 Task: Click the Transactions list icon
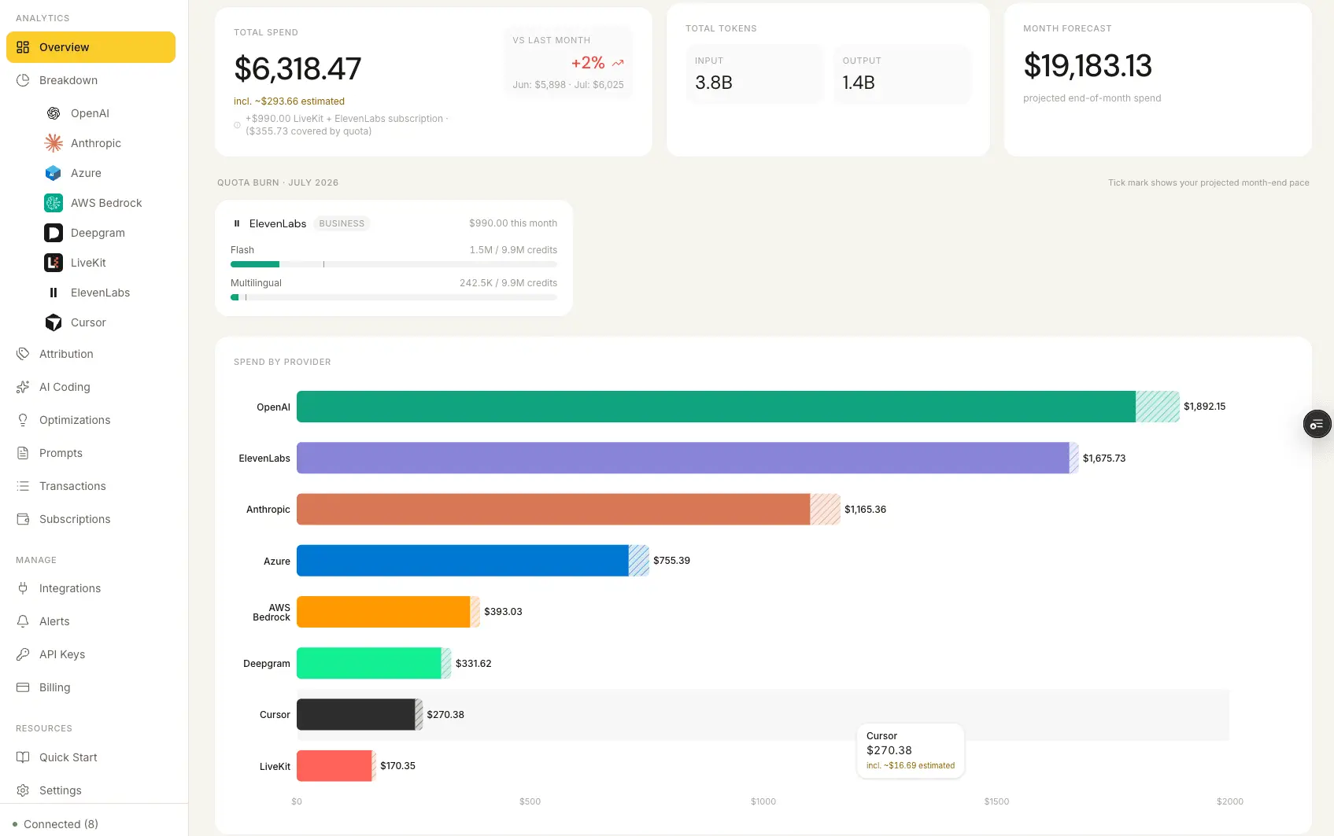(23, 486)
